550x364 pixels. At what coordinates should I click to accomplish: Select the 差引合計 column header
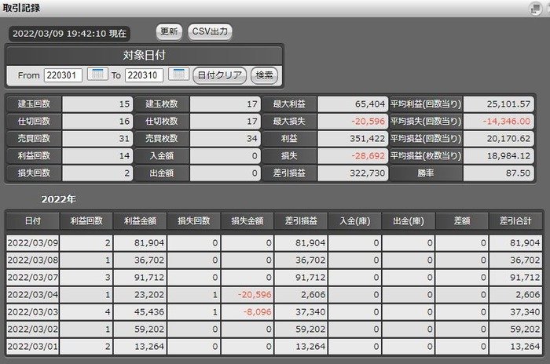515,220
